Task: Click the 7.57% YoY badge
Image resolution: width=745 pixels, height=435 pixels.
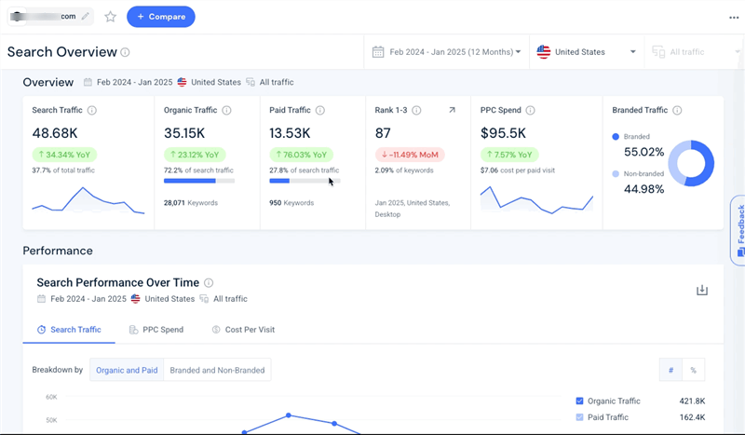Action: pos(509,155)
